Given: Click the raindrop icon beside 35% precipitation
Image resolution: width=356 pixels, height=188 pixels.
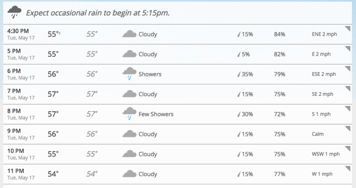Looking at the screenshot, I should click(239, 74).
